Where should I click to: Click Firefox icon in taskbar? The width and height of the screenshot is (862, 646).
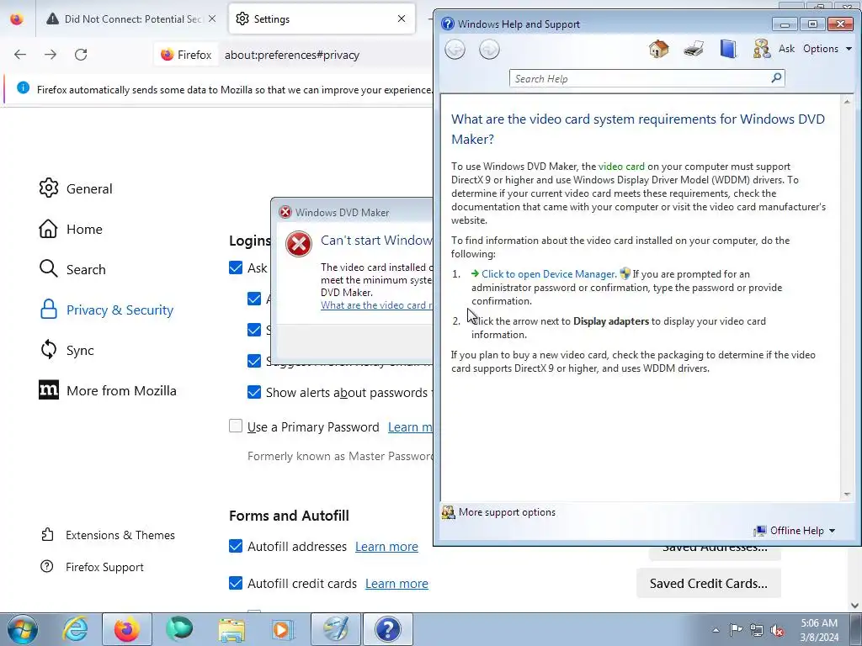tap(127, 629)
